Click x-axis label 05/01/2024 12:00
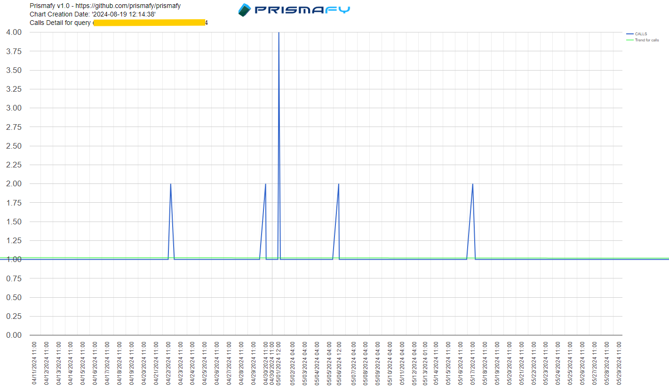The image size is (669, 389). tap(278, 363)
